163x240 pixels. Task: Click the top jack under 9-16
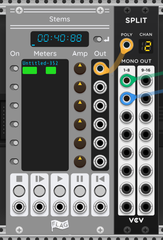[146, 80]
